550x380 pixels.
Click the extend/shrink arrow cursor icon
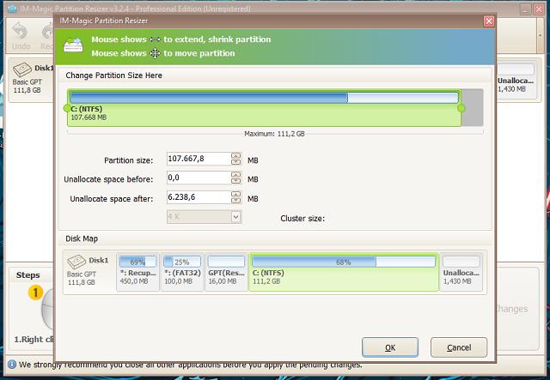(x=155, y=39)
